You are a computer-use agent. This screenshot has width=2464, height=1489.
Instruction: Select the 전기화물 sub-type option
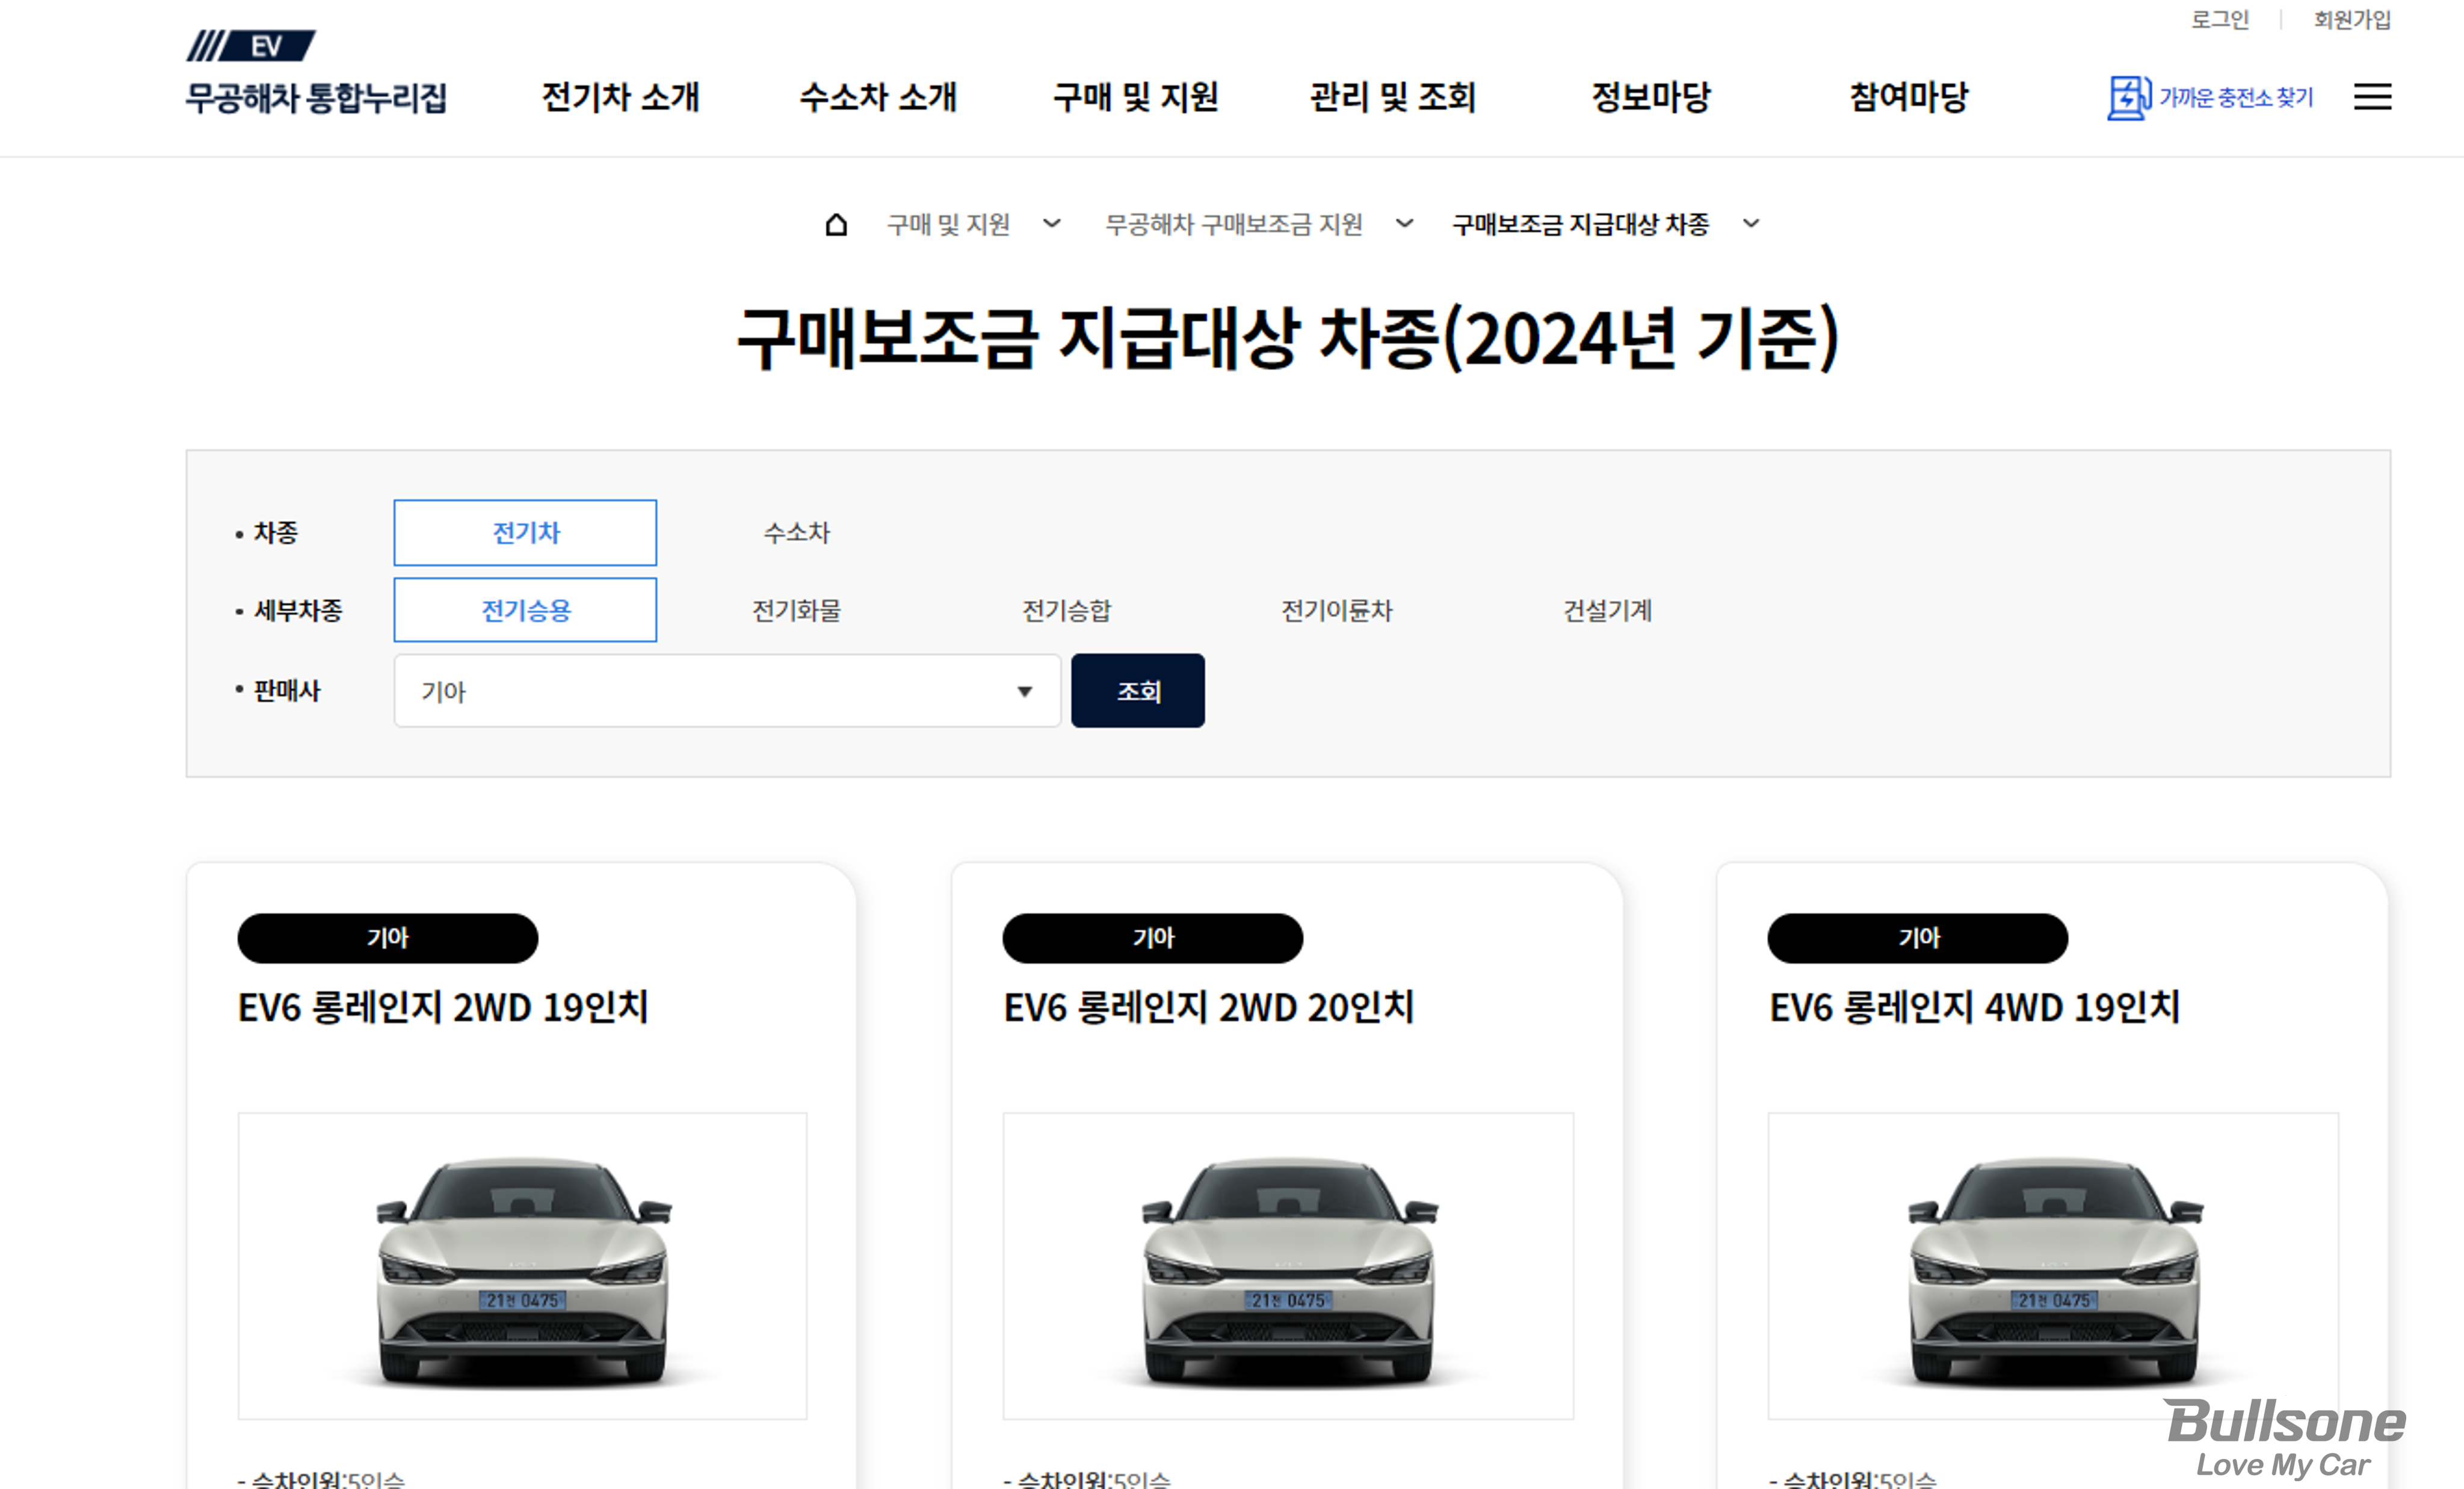click(796, 610)
